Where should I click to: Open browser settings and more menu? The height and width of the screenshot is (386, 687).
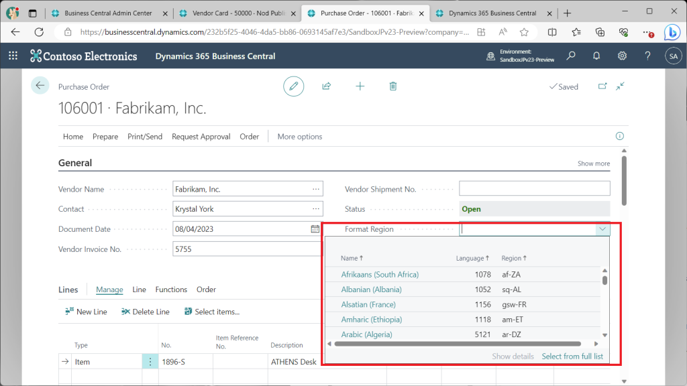pos(647,32)
